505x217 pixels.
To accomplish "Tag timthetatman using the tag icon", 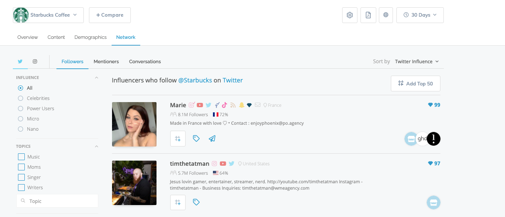I will [x=196, y=202].
